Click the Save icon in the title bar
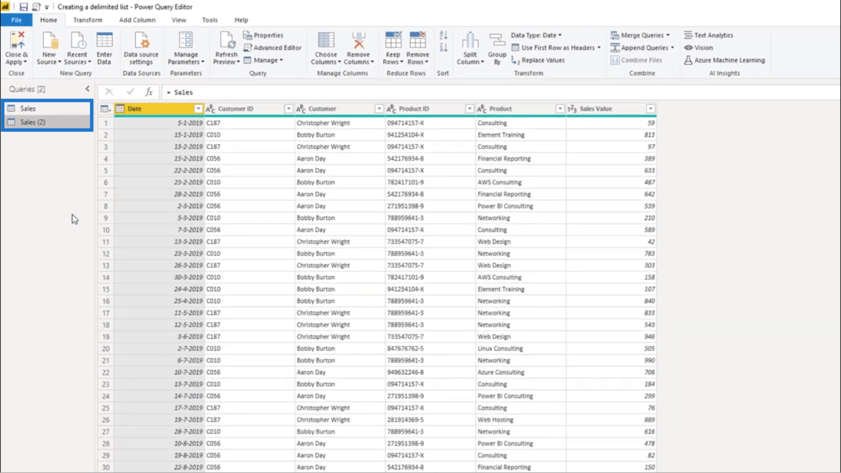Image resolution: width=841 pixels, height=473 pixels. [x=24, y=7]
